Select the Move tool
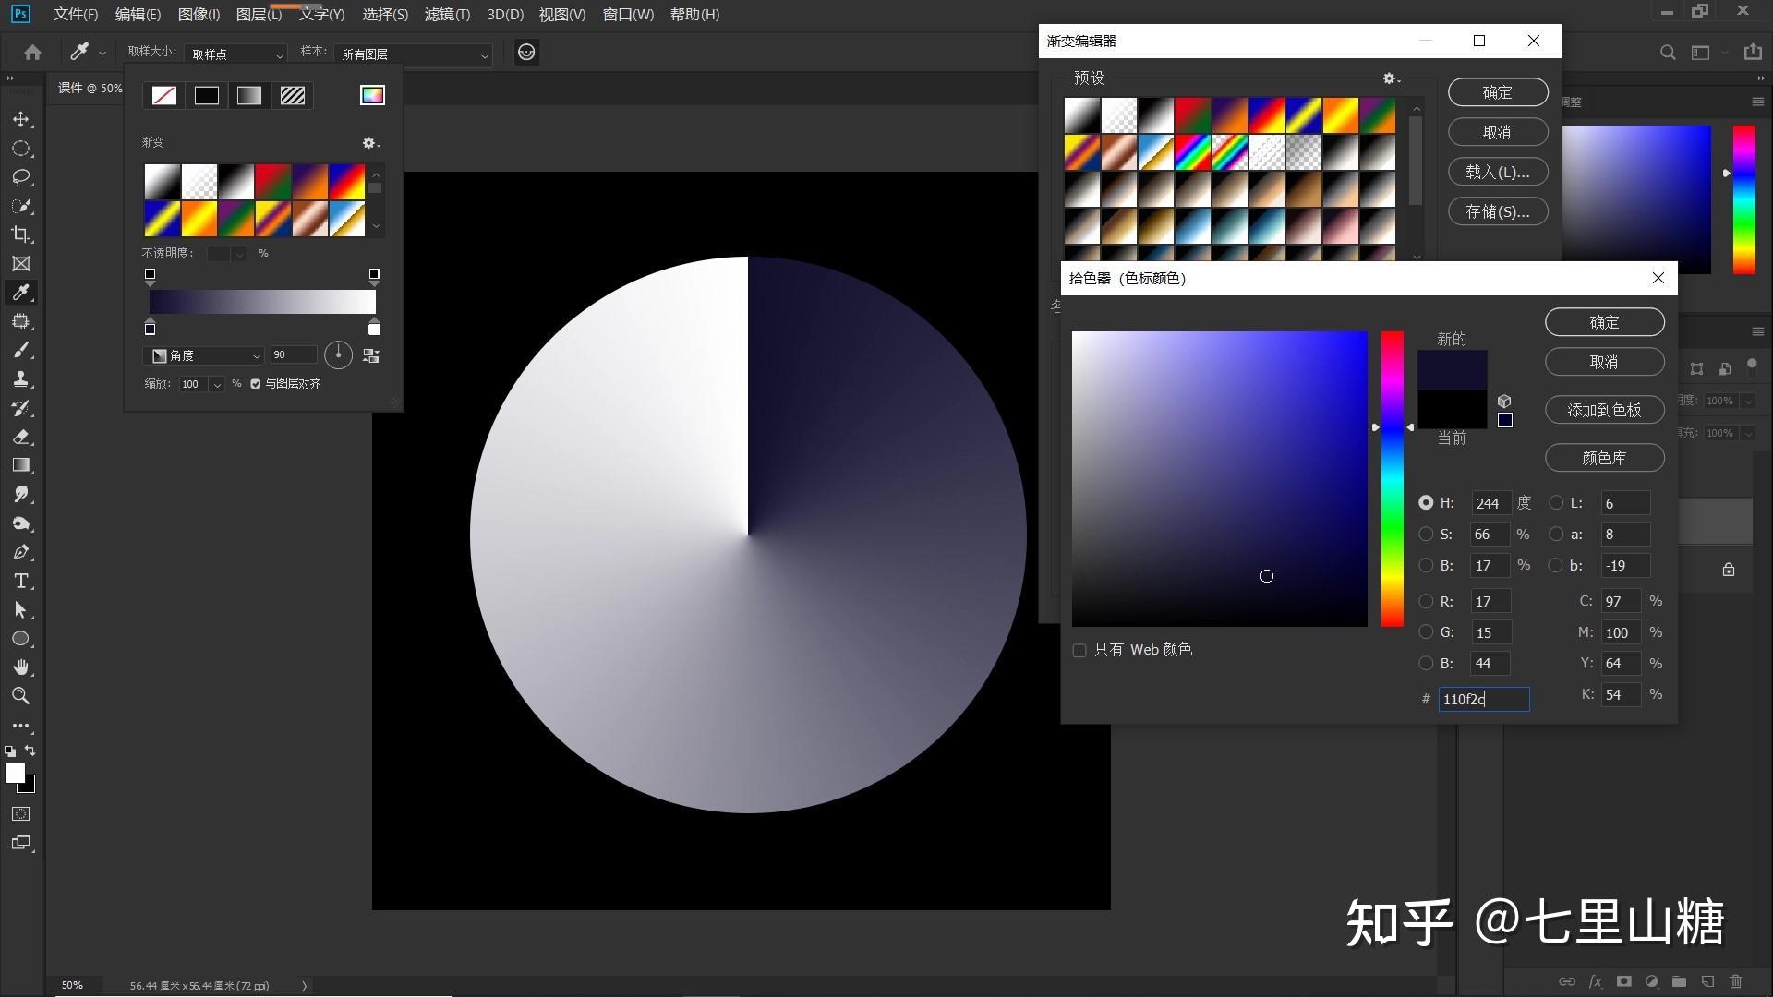The height and width of the screenshot is (997, 1773). pos(20,120)
